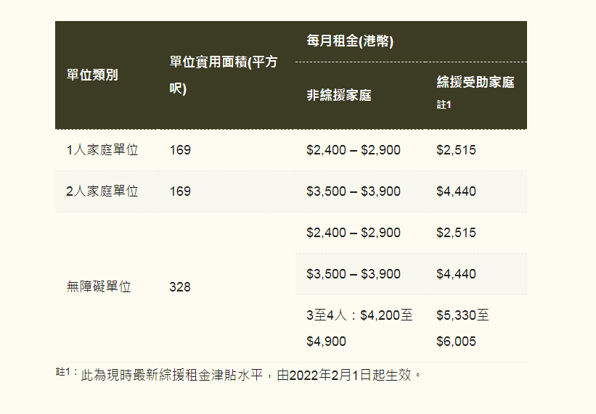Viewport: 596px width, 414px height.
Task: Click the 無障礙單位 row label
Action: coord(99,286)
